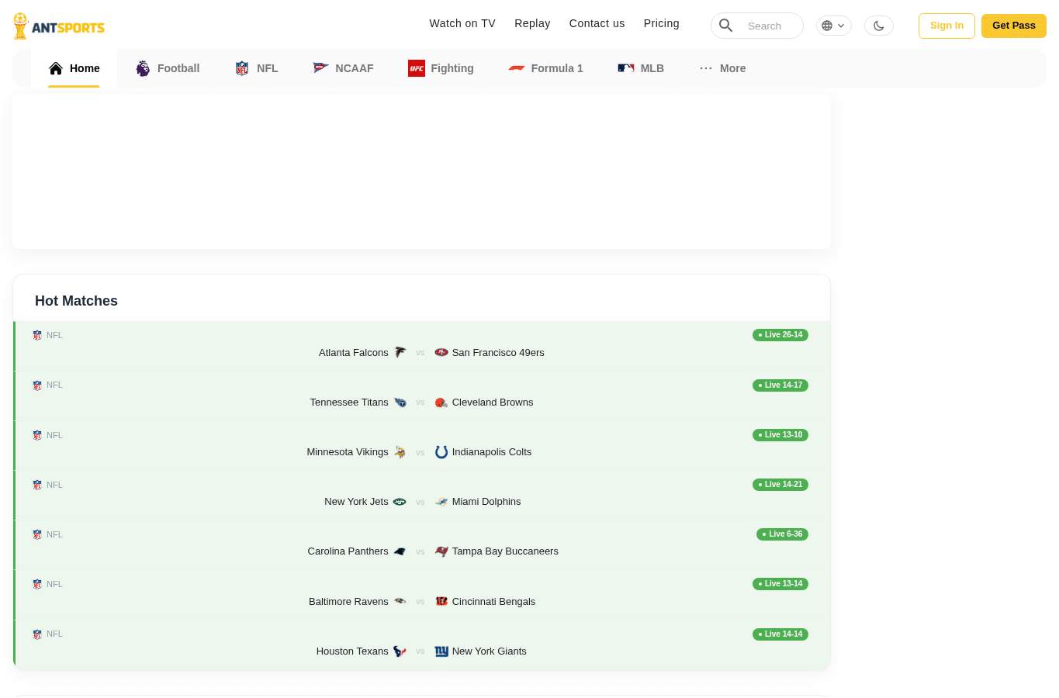Open the Contact us link
The width and height of the screenshot is (1059, 698).
pos(597,23)
